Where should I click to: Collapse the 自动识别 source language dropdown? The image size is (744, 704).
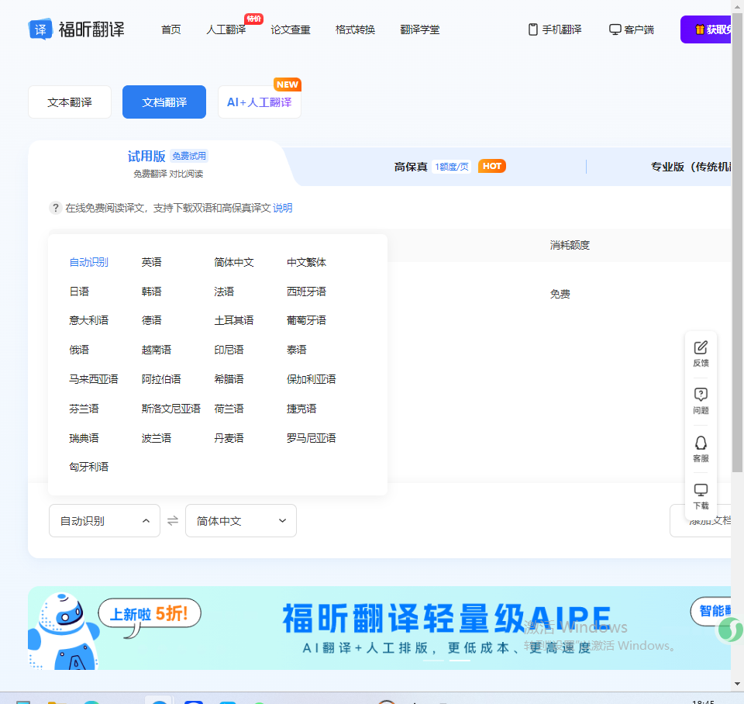(x=105, y=521)
